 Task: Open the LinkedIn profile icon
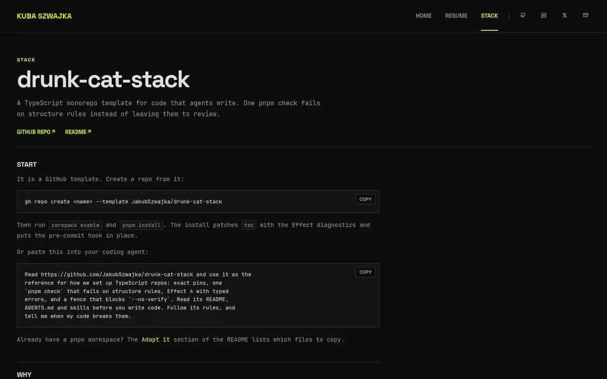544,16
